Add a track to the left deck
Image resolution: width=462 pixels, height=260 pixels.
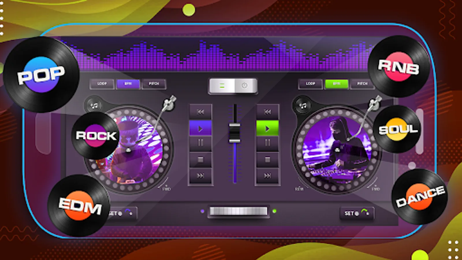(x=94, y=105)
